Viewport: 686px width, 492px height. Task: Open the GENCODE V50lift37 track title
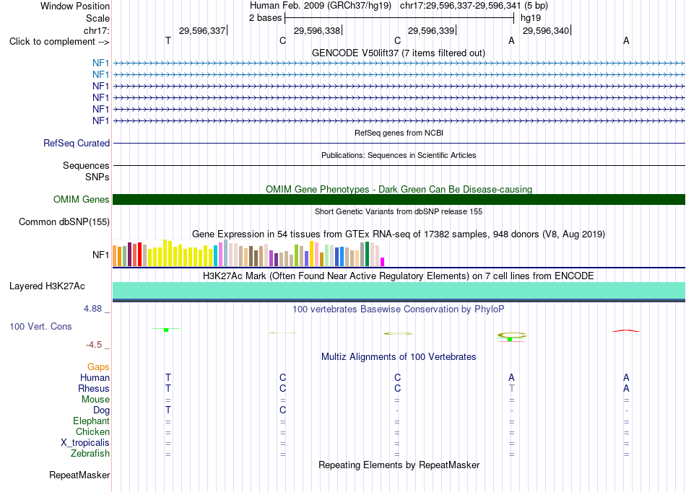(x=398, y=53)
